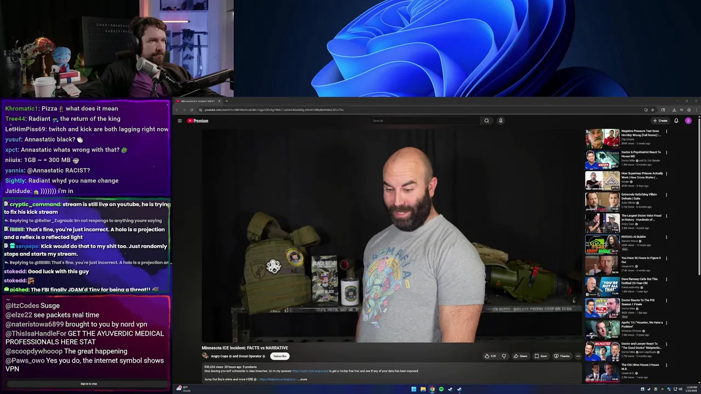Screen dimensions: 701x394
Task: Open weather widget showing Cloudy
Action: 183,389
